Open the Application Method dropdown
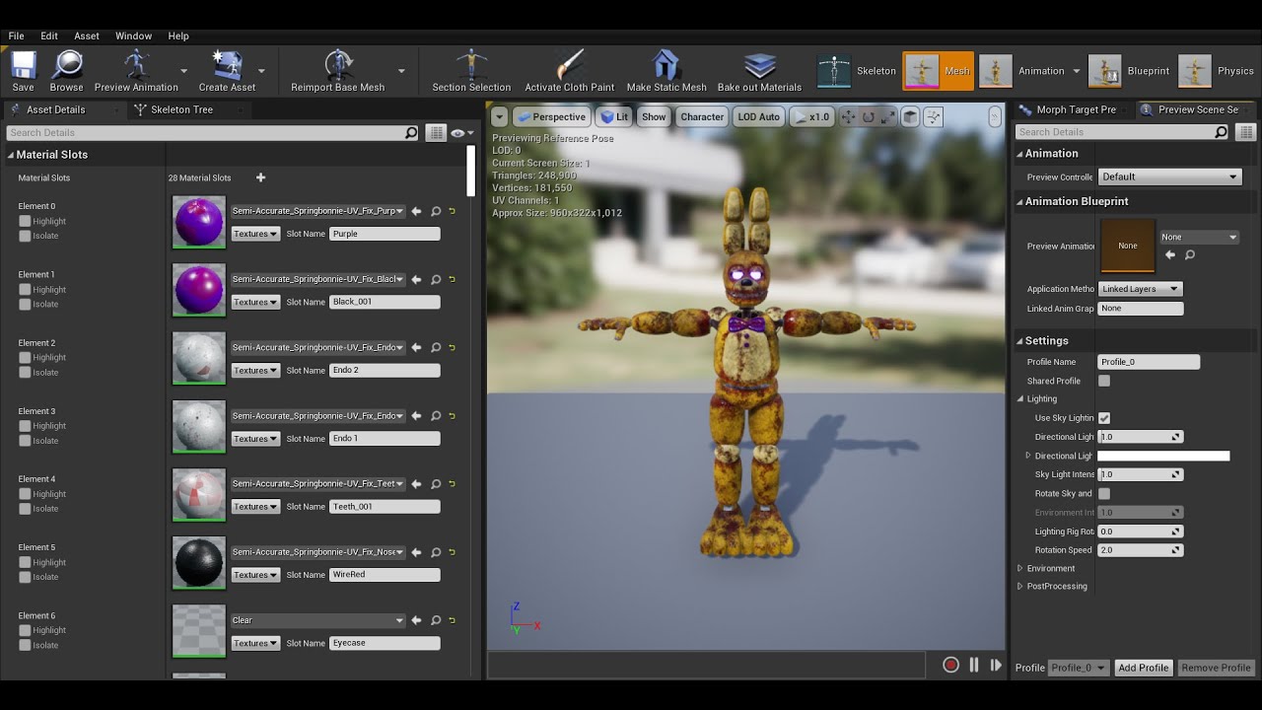Image resolution: width=1262 pixels, height=710 pixels. (1140, 289)
